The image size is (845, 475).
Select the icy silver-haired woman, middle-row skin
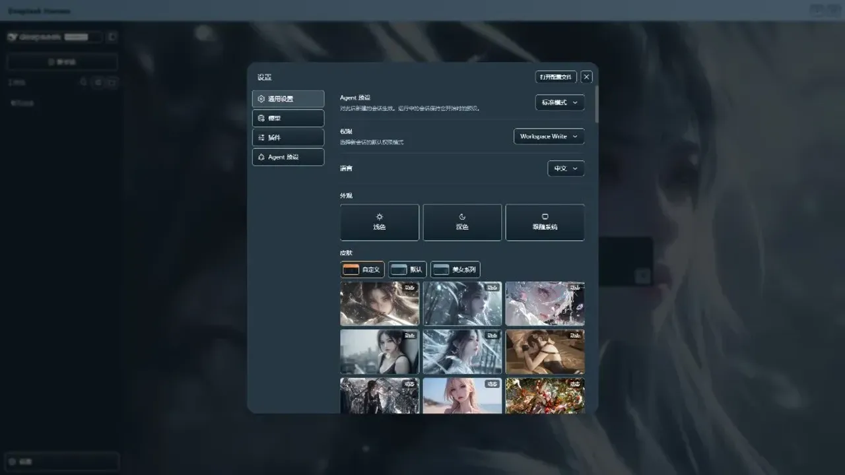[462, 352]
